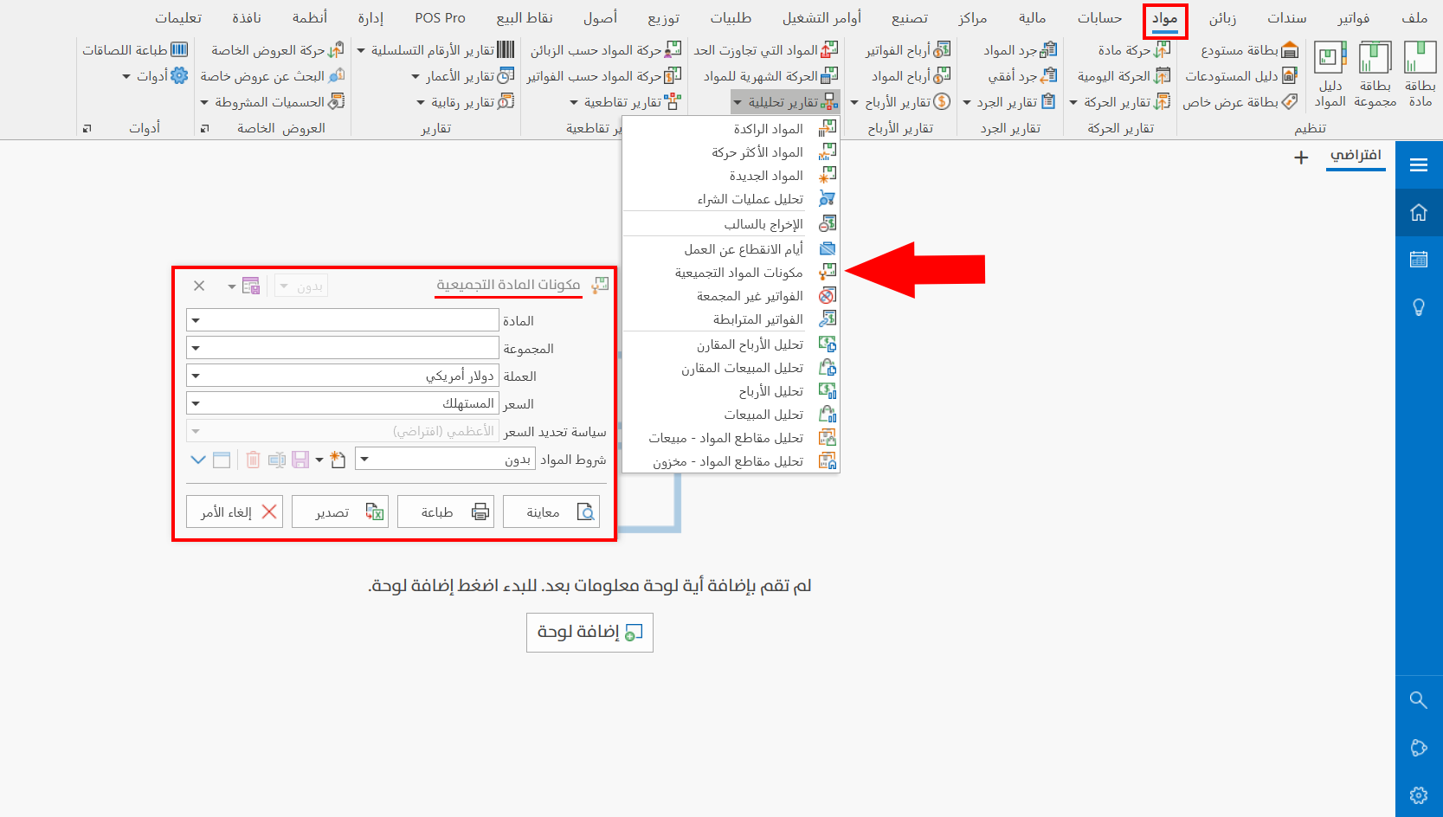Click the delete condition trash icon
The width and height of the screenshot is (1443, 817).
(x=253, y=460)
